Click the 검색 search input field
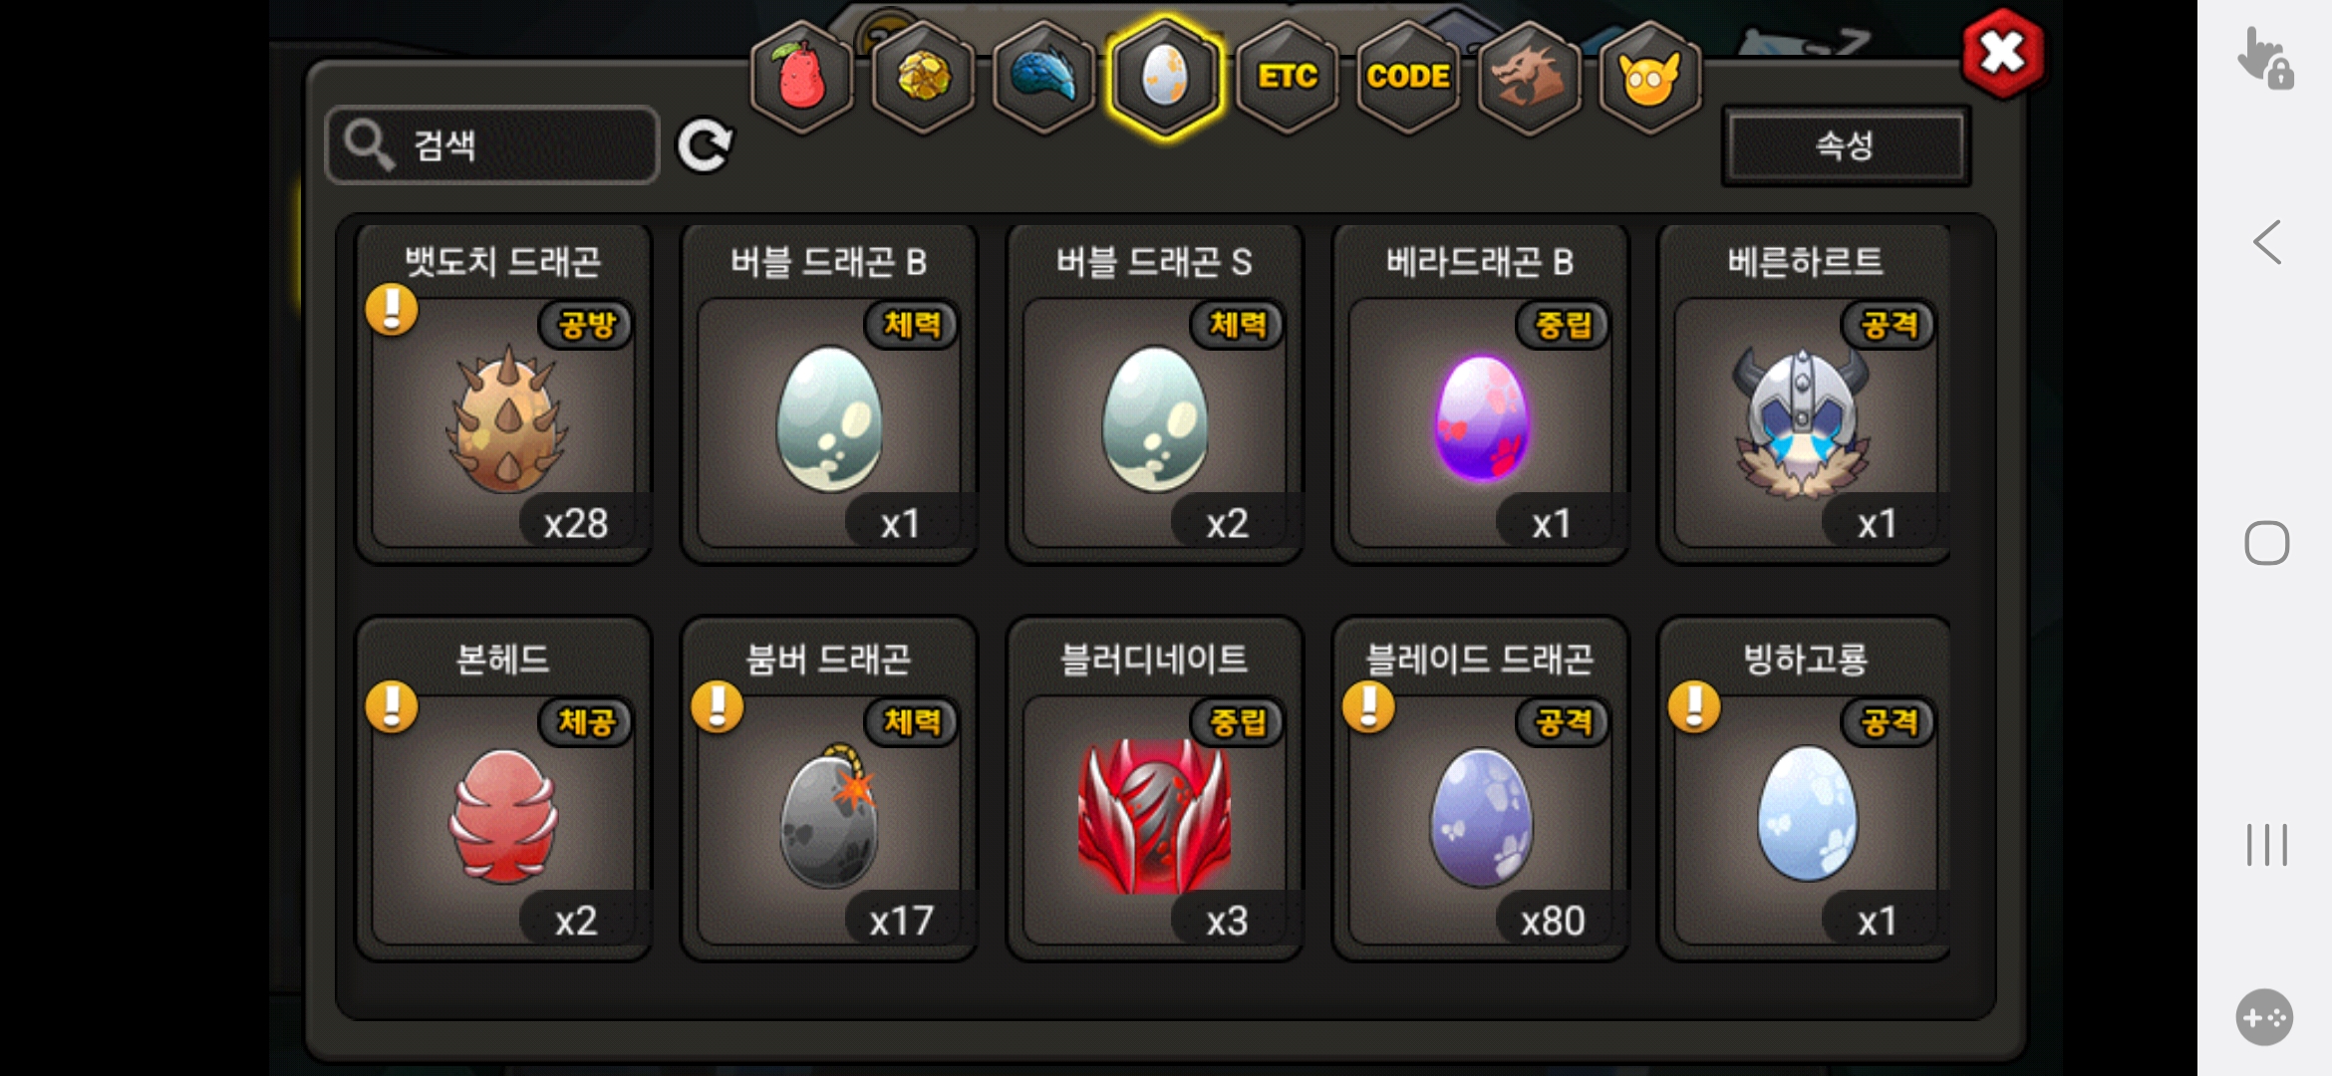The image size is (2332, 1076). (492, 145)
